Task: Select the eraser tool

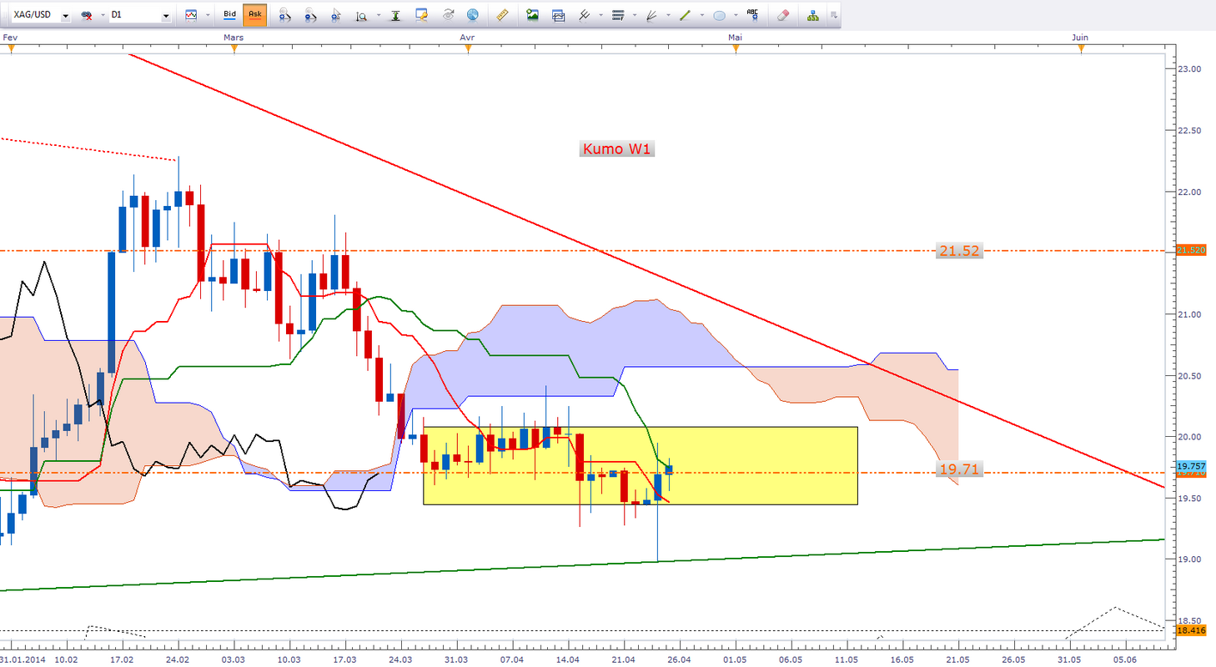Action: 782,15
